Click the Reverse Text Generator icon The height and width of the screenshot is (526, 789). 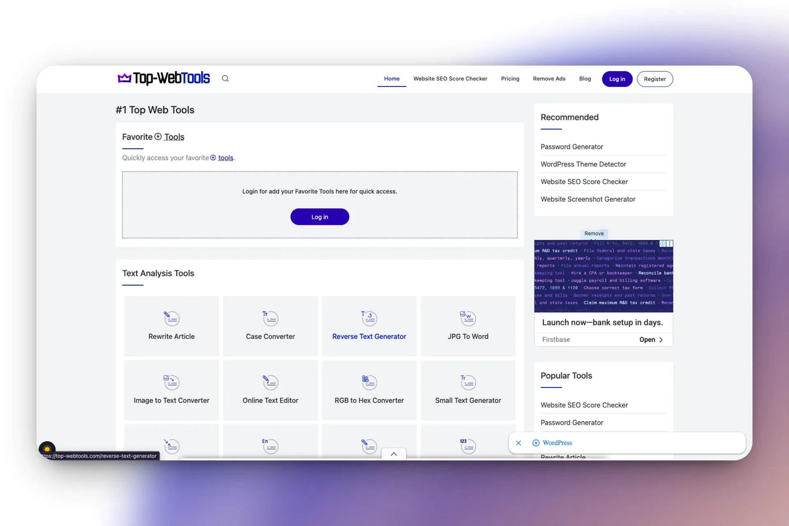click(369, 318)
